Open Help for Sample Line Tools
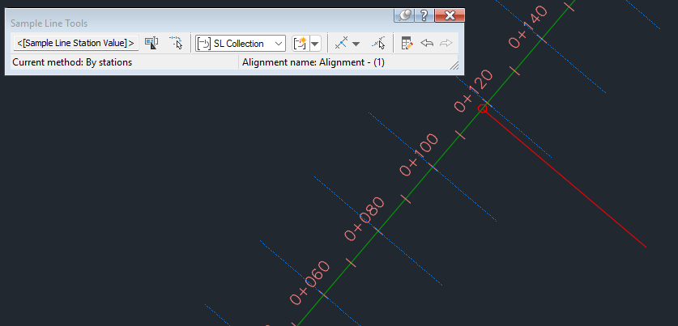 click(424, 16)
